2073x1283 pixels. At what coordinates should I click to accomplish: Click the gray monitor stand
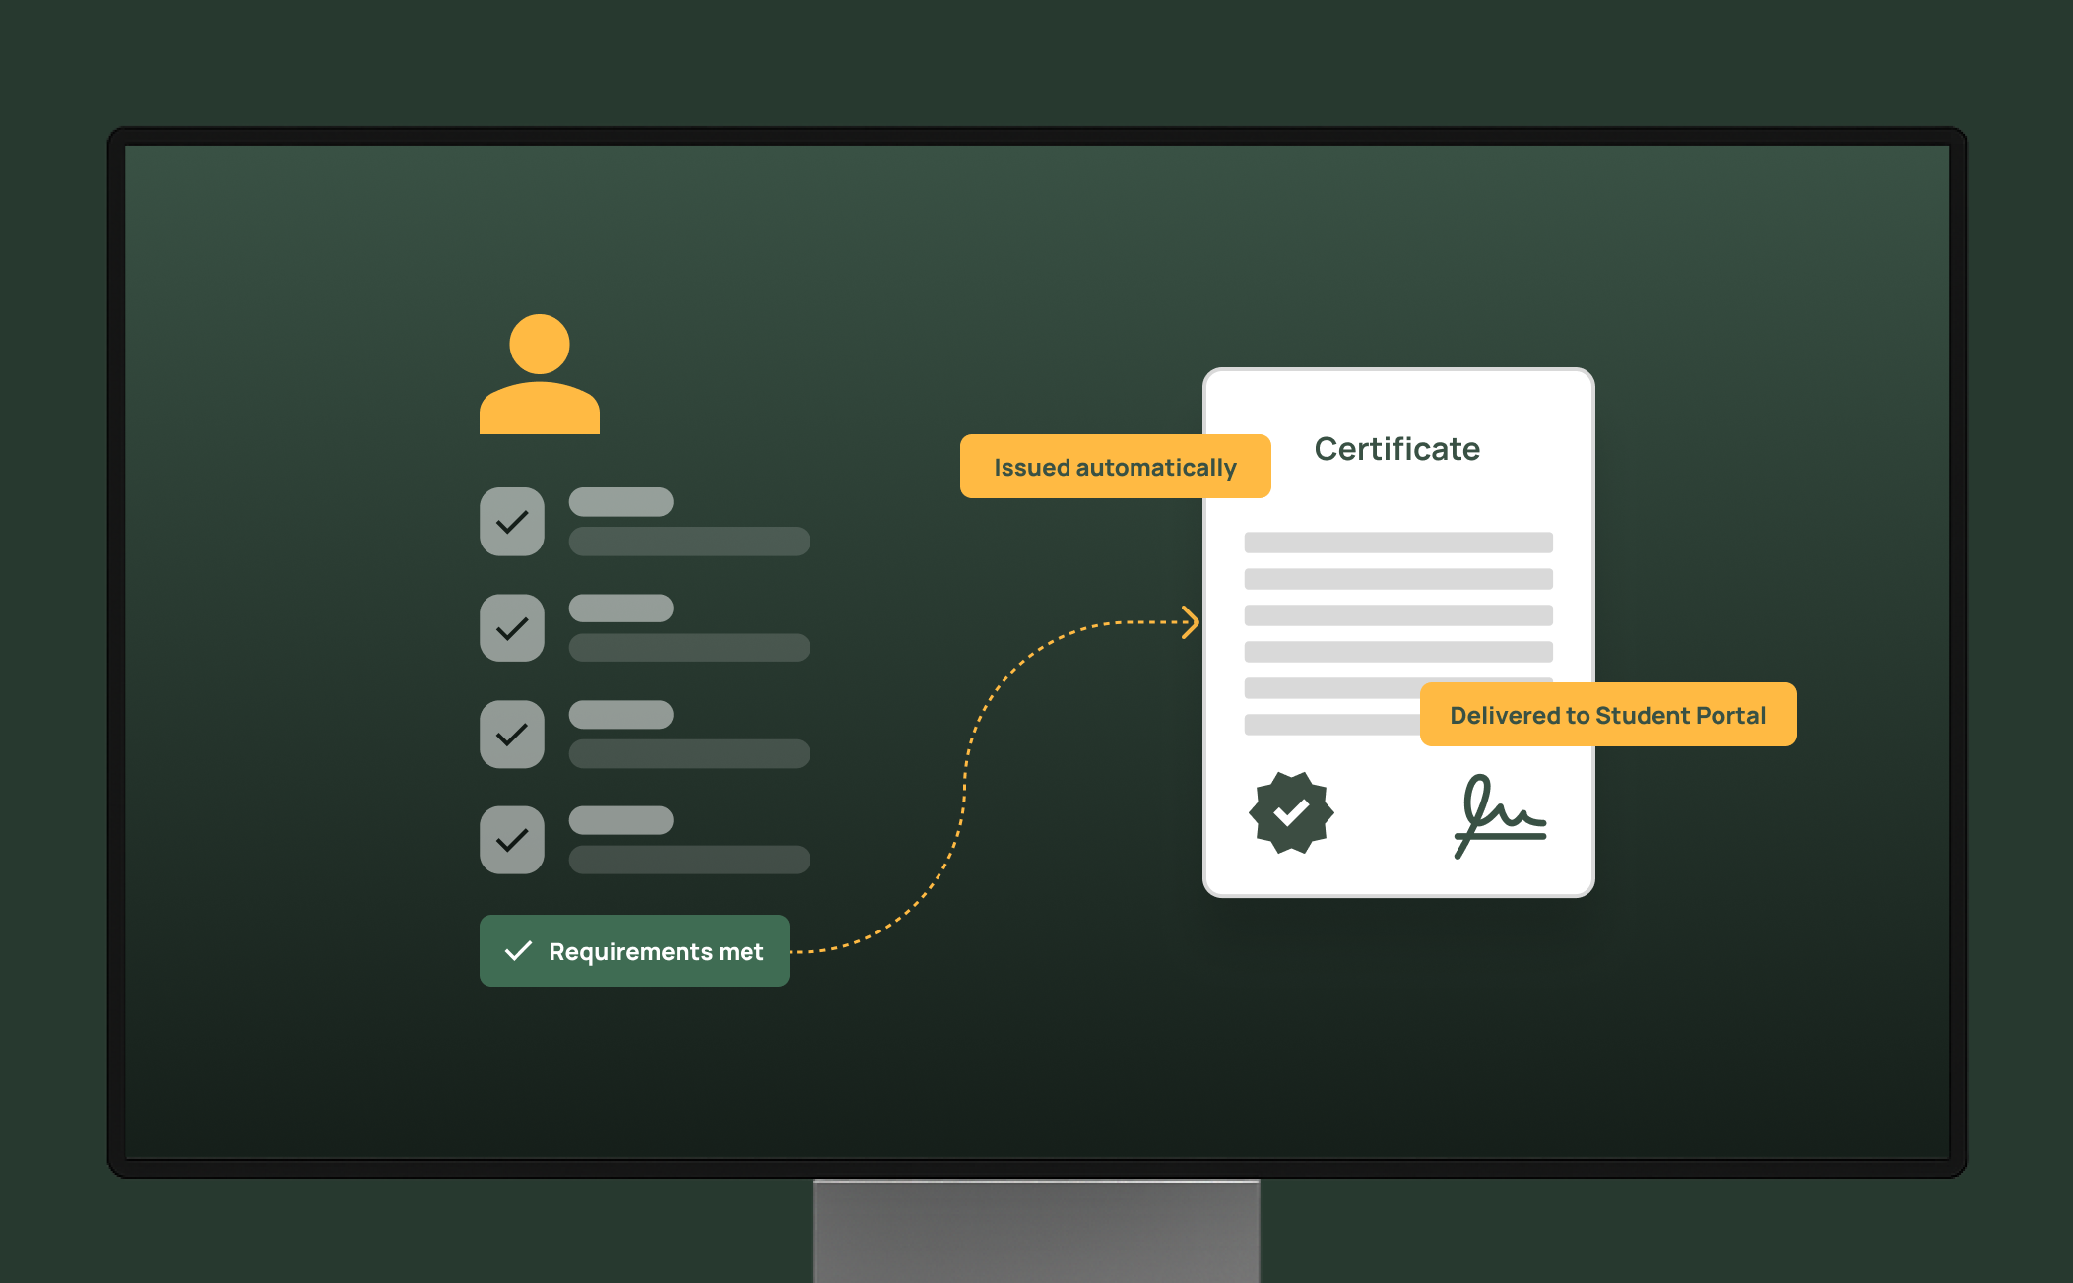coord(1036,1231)
